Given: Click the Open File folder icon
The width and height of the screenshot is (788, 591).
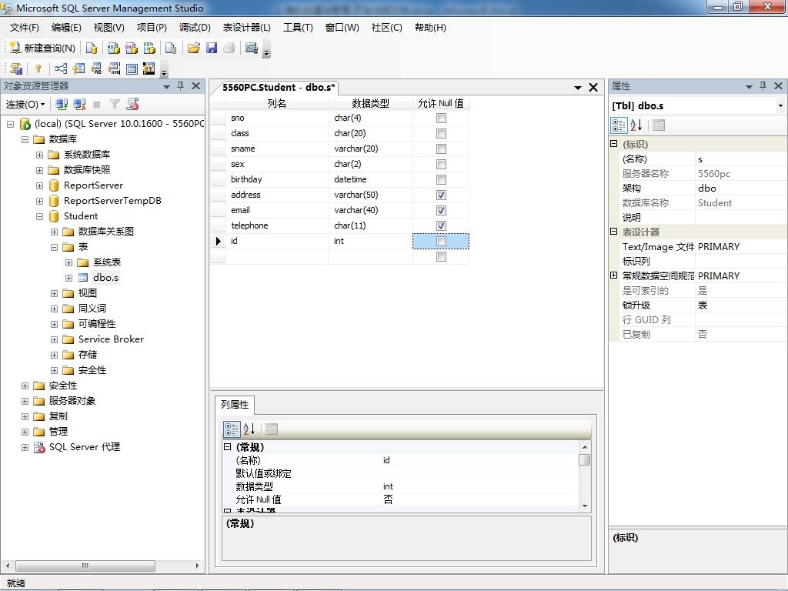Looking at the screenshot, I should 193,48.
